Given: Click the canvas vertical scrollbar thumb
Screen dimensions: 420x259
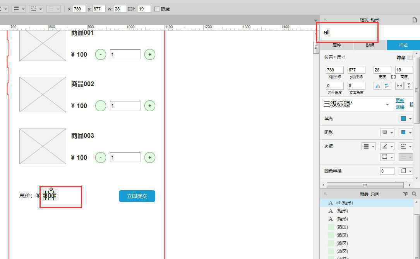Looking at the screenshot, I should pyautogui.click(x=316, y=47).
